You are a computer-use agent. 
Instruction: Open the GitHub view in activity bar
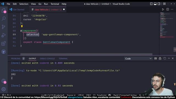[4, 52]
